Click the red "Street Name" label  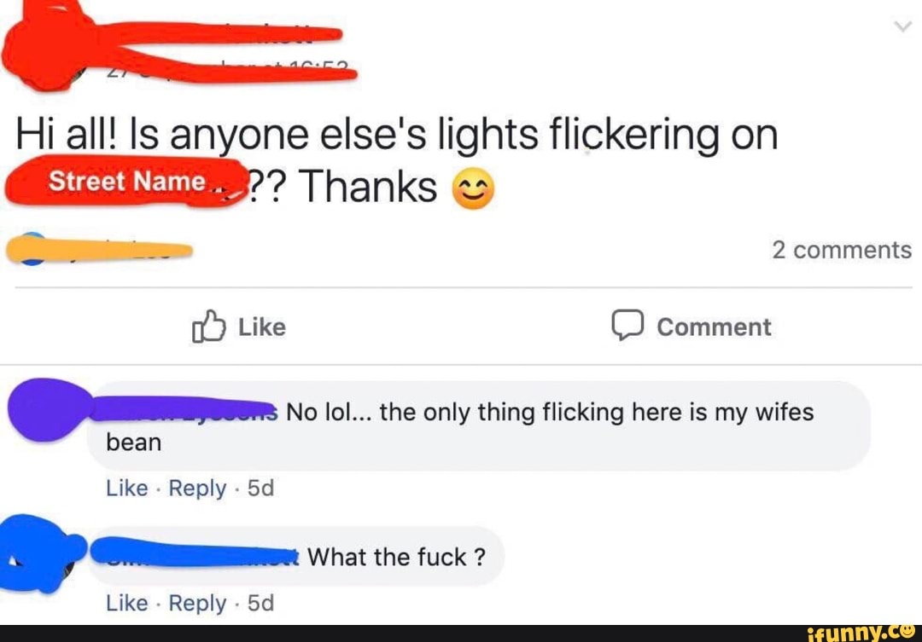pyautogui.click(x=128, y=182)
